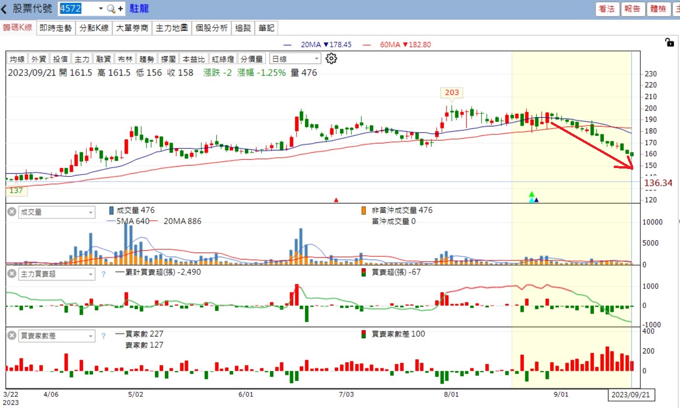Close the 買賣家數差 indicator panel
This screenshot has width=680, height=408.
tap(12, 335)
